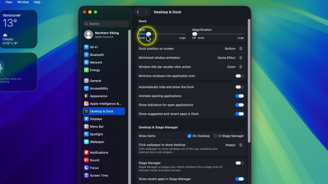Screen dimensions: 328x184
Task: Open Spotlight magnifier icon in sidebar
Action: click(x=86, y=134)
